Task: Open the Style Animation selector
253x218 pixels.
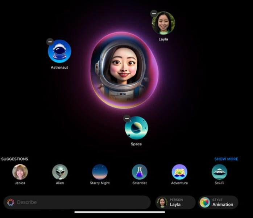Action: click(218, 202)
